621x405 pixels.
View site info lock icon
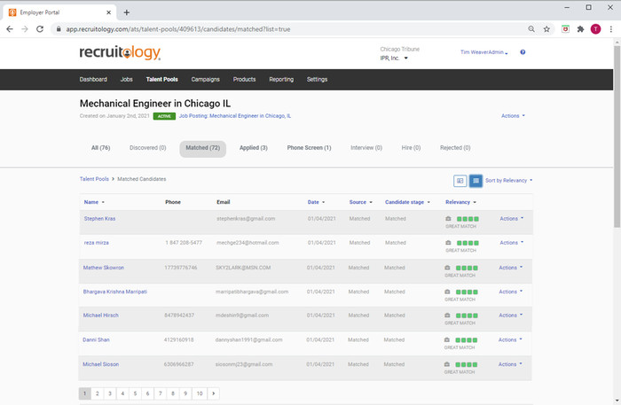point(59,29)
